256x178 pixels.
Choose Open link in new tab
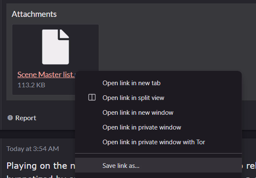(131, 83)
